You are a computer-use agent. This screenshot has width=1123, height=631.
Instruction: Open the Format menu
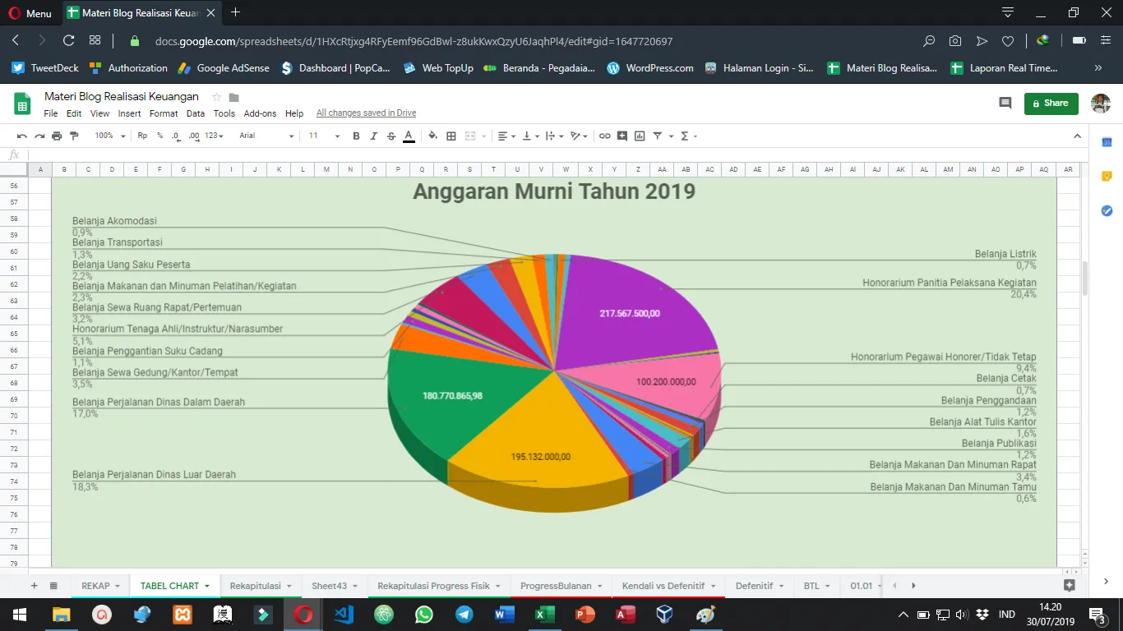(164, 113)
